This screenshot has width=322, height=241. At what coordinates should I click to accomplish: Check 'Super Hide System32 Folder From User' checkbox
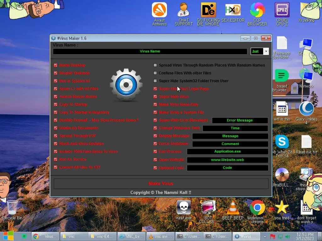tap(155, 81)
